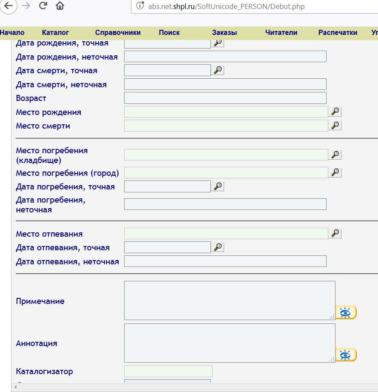
Task: Click magnifier beside Дата смерти, точная
Action: click(x=218, y=71)
